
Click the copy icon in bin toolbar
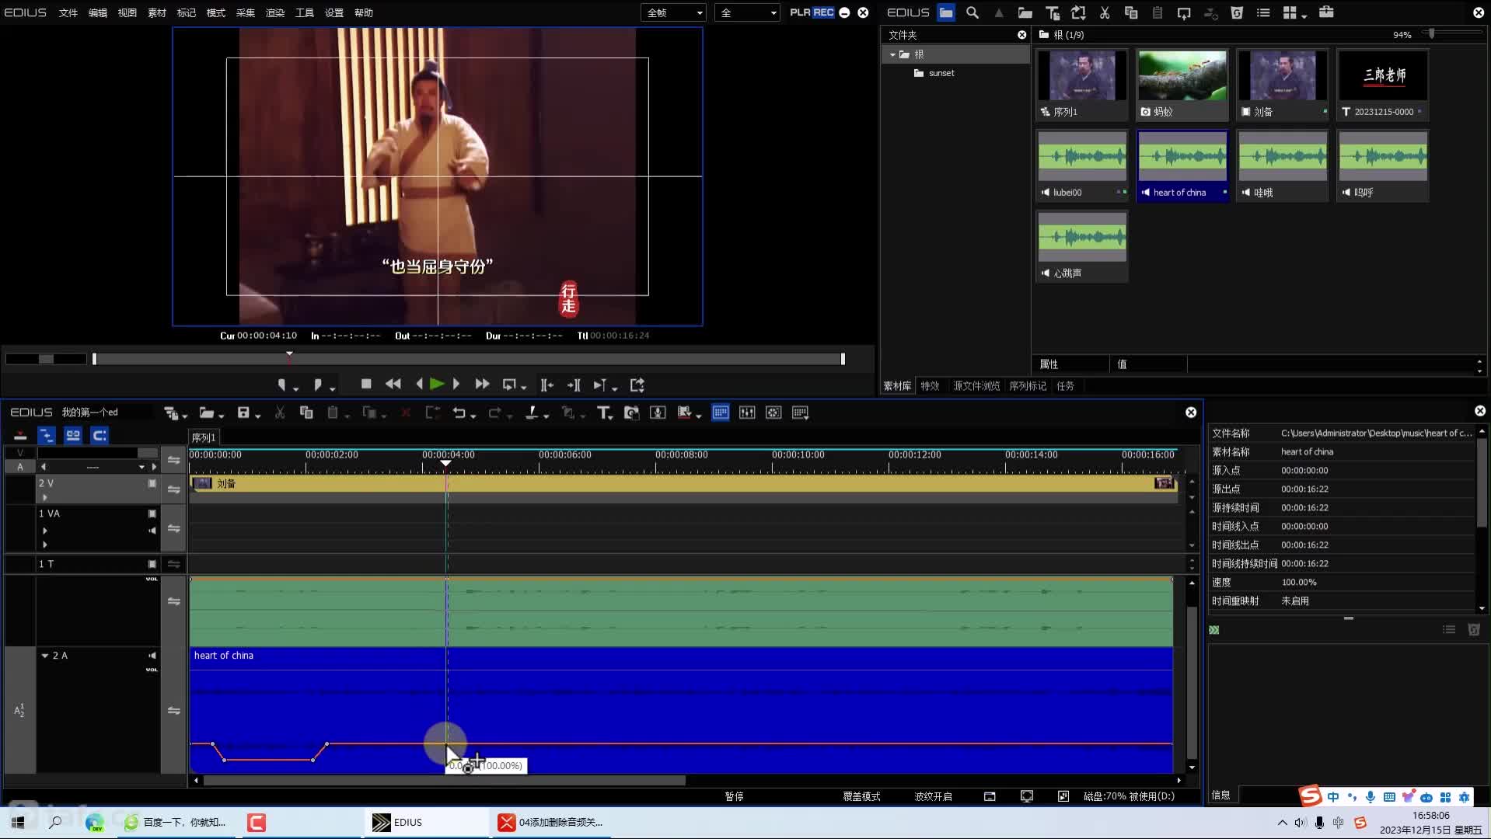[x=1131, y=12]
